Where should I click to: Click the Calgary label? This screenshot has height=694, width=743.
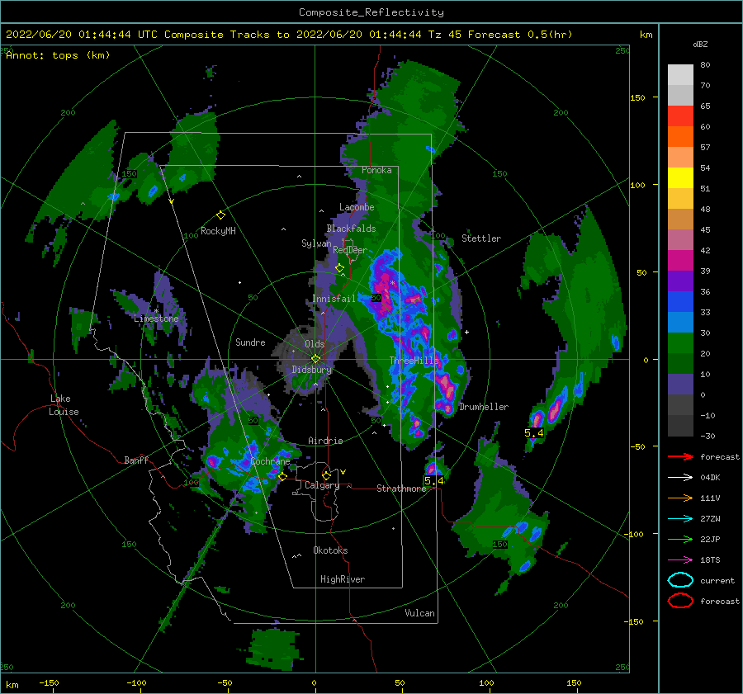click(x=322, y=485)
